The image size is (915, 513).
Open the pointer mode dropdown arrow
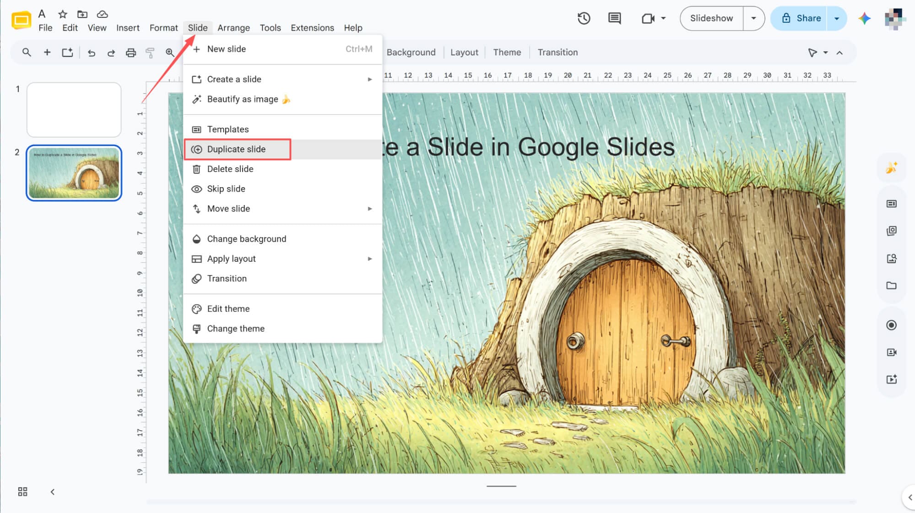(826, 53)
